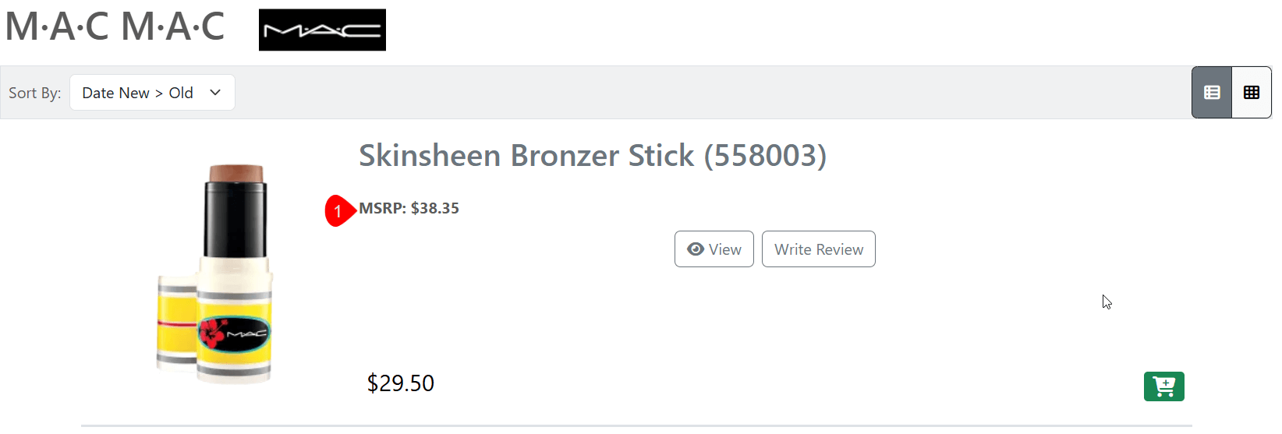Click the yellow striped cap beside bronzer
This screenshot has width=1282, height=434.
pyautogui.click(x=176, y=321)
